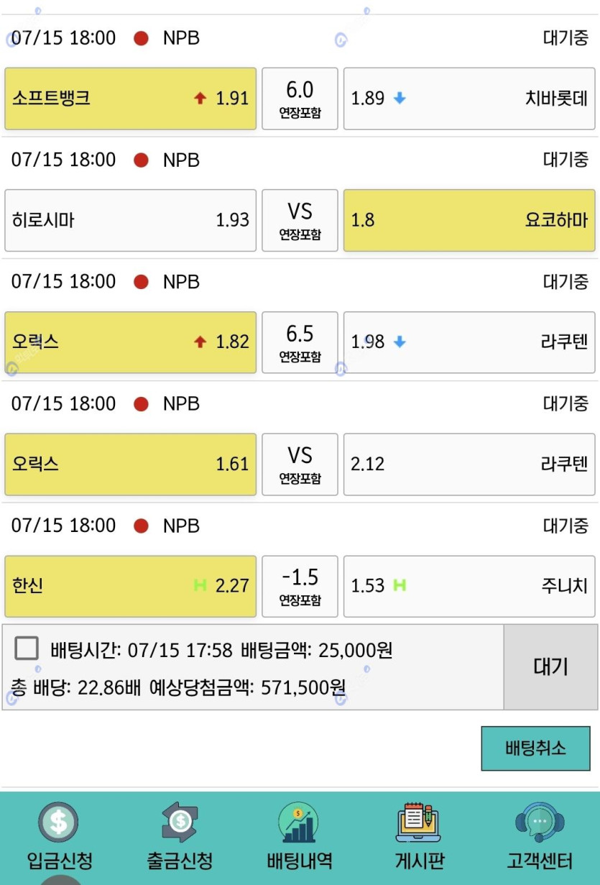Select 라쿠텐 2.12 bet option
This screenshot has height=885, width=600.
pos(469,464)
